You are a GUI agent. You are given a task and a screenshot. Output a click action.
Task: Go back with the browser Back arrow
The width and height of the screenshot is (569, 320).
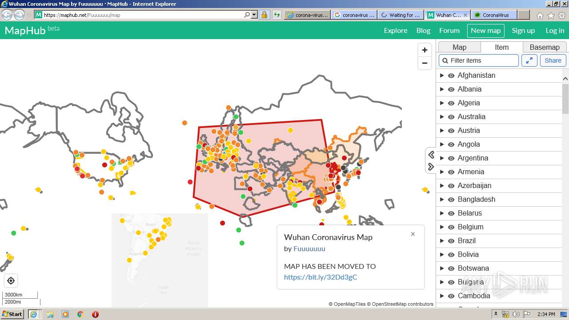[7, 15]
